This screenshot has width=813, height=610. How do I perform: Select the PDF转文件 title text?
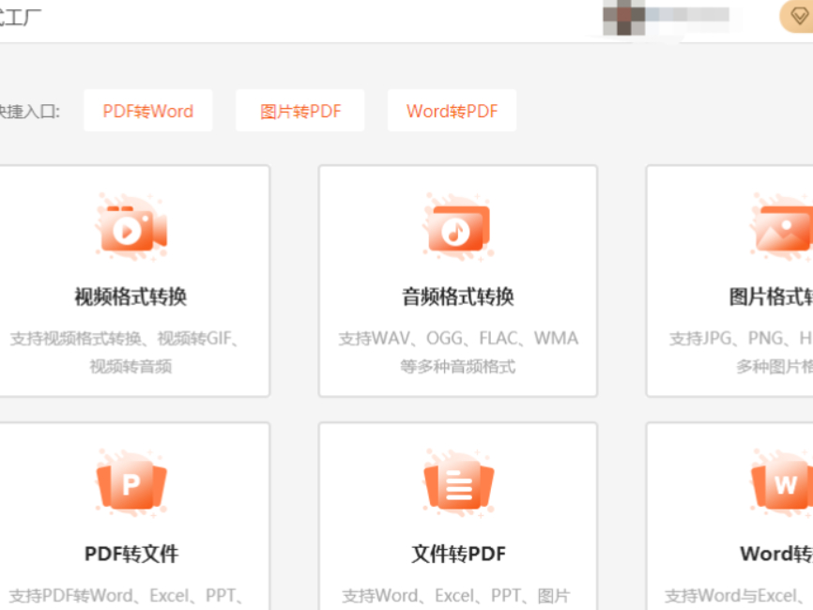point(131,554)
